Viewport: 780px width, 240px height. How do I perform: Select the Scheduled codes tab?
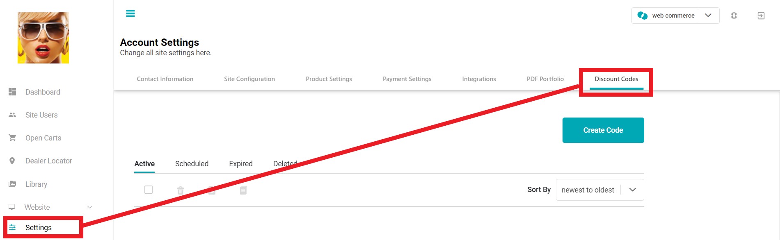(192, 164)
